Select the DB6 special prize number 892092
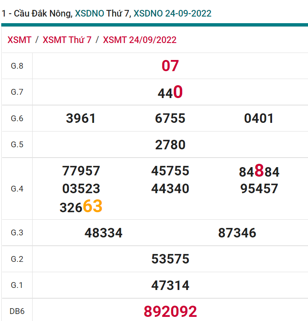 170,311
